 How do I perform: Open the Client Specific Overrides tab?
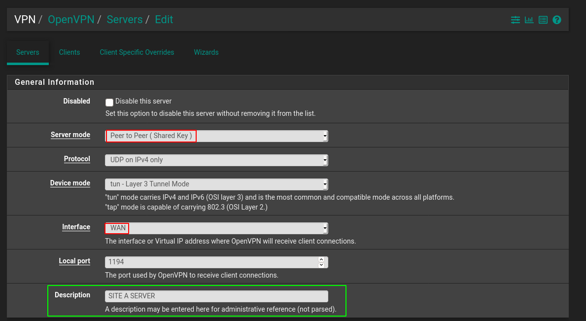pos(137,52)
